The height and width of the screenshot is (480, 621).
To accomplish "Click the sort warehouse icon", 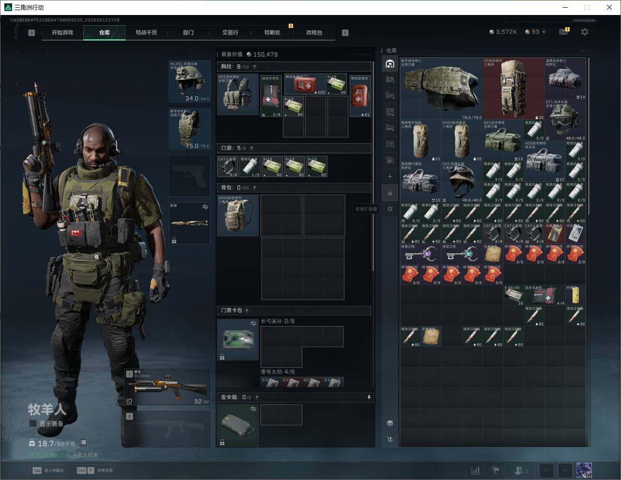I will click(390, 439).
